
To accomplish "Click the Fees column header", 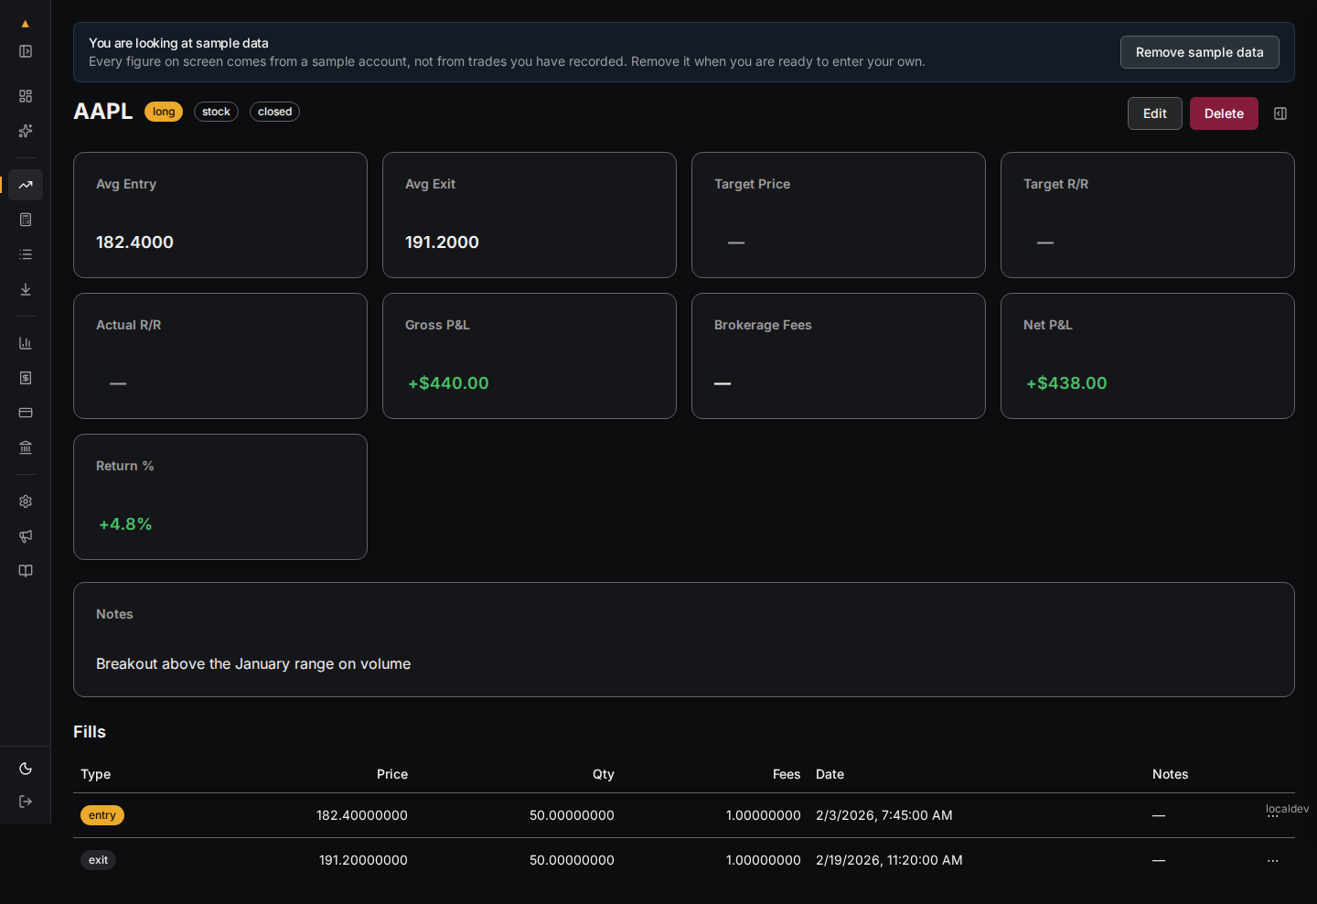I will [787, 774].
